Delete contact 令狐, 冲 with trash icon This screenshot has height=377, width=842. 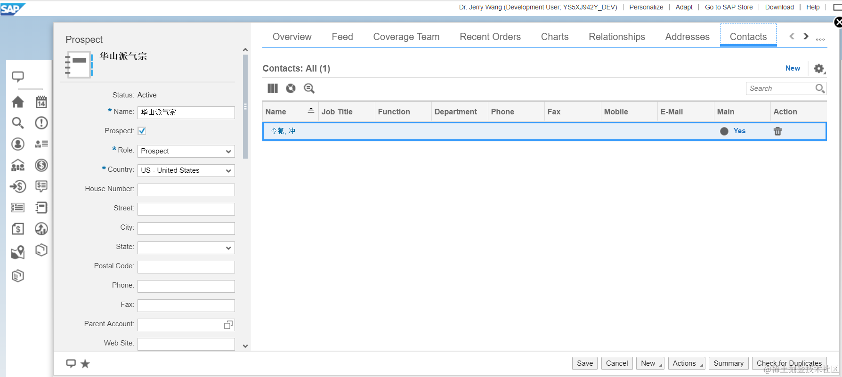click(x=778, y=131)
